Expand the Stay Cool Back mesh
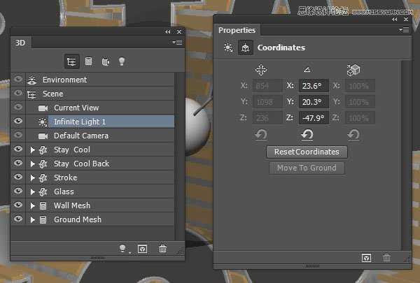 coord(32,164)
